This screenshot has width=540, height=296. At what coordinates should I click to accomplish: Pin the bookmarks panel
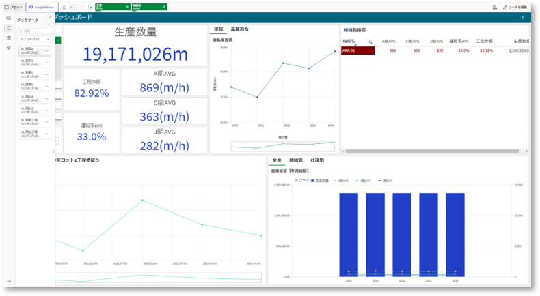coord(50,17)
